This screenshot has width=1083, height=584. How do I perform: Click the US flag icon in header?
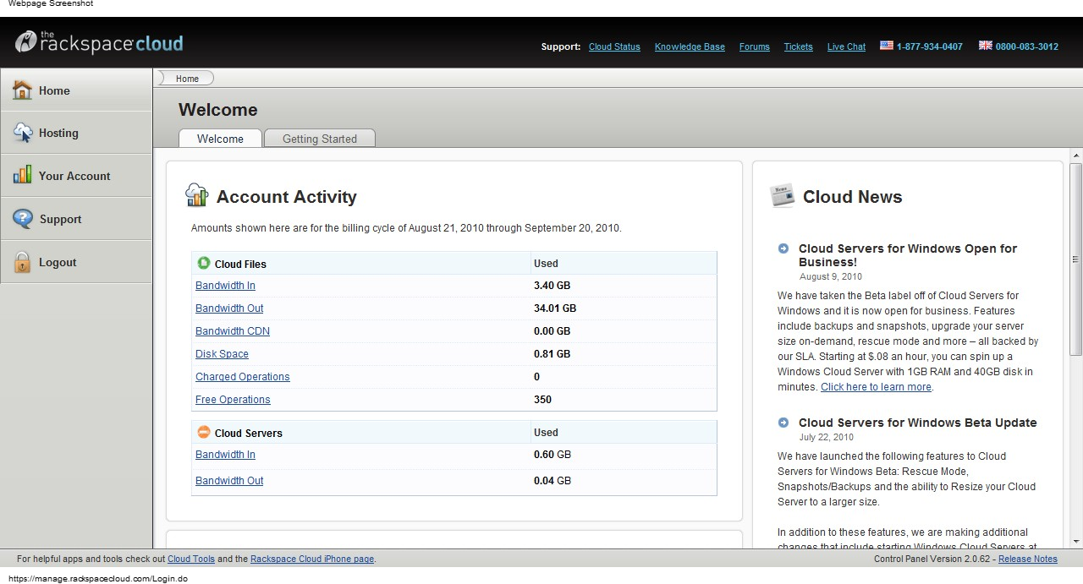[887, 46]
